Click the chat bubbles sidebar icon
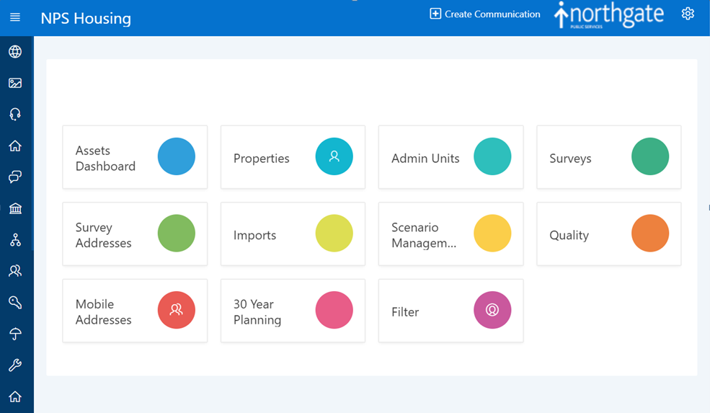The width and height of the screenshot is (710, 413). point(15,177)
